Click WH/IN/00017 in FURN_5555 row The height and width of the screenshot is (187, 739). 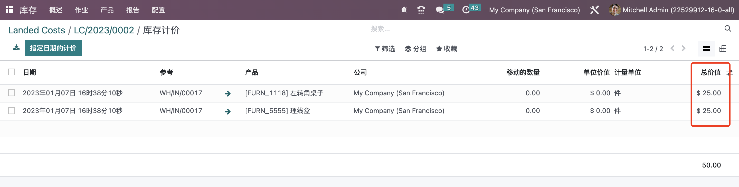click(x=181, y=111)
